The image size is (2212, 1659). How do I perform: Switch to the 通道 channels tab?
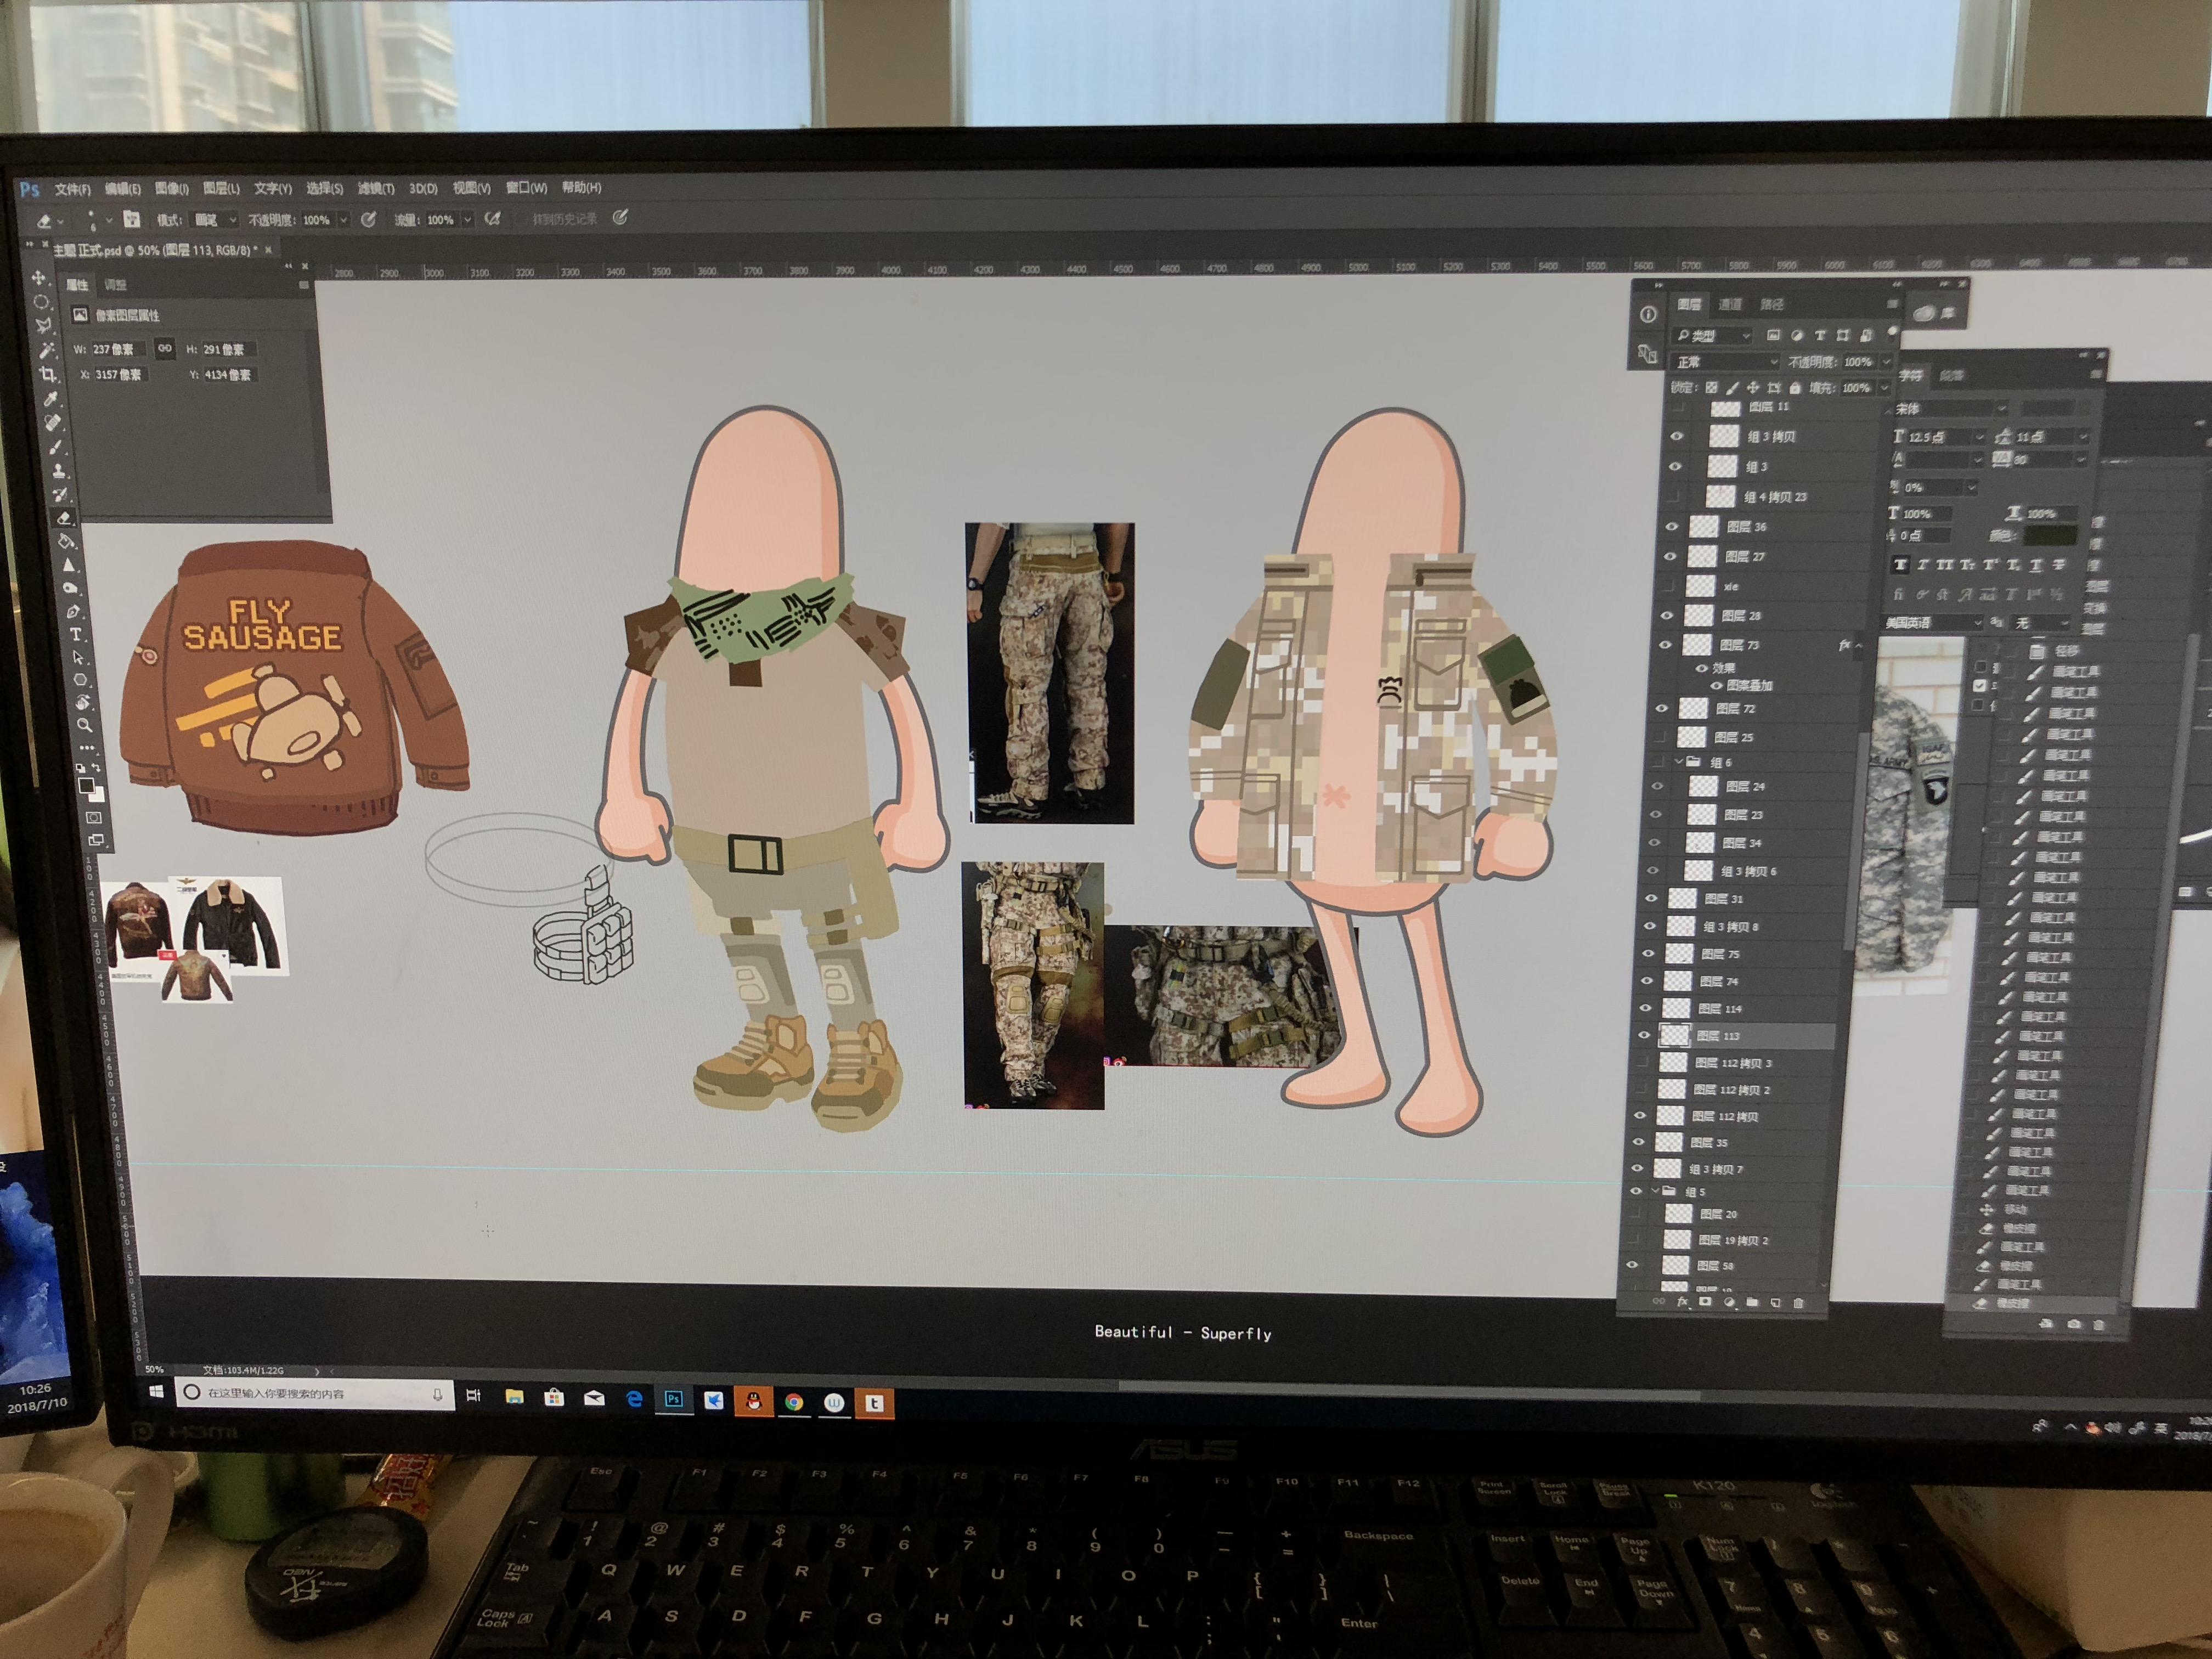click(x=1731, y=304)
